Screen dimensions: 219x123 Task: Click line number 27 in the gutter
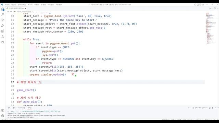12,82
